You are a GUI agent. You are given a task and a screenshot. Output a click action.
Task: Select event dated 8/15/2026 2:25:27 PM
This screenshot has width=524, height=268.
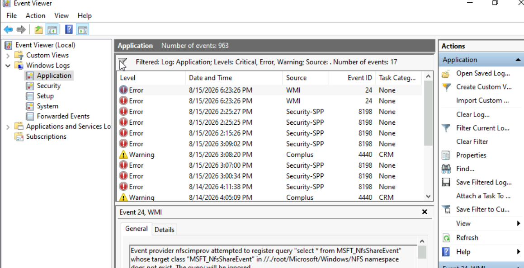[270, 112]
